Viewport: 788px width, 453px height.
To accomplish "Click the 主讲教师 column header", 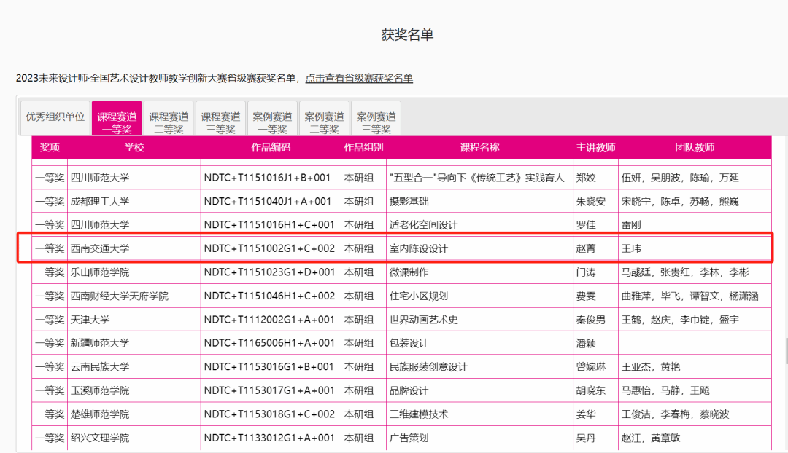I will pyautogui.click(x=595, y=148).
